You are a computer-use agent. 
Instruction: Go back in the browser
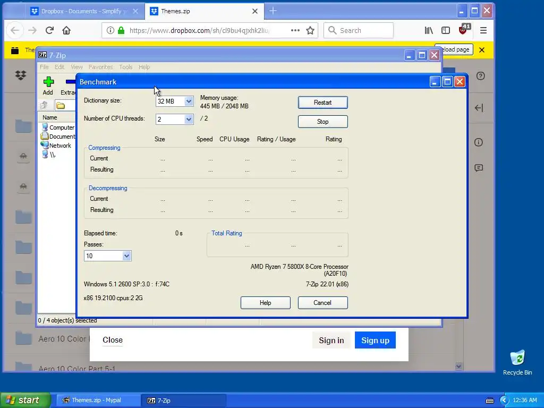pos(14,30)
